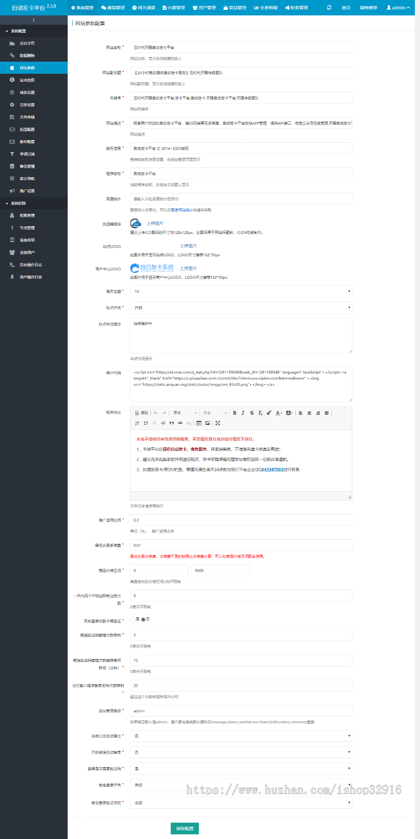Image resolution: width=420 pixels, height=839 pixels.
Task: Open the editor 字体 font dropdown
Action: click(x=185, y=413)
